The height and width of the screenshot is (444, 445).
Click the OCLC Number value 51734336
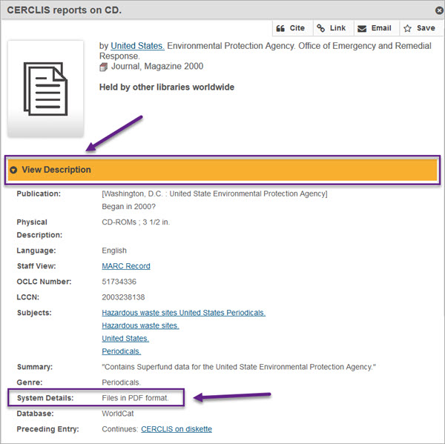point(119,282)
